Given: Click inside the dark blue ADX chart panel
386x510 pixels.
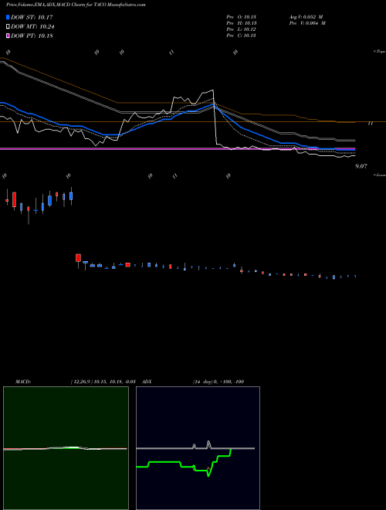Looking at the screenshot, I should click(x=198, y=448).
